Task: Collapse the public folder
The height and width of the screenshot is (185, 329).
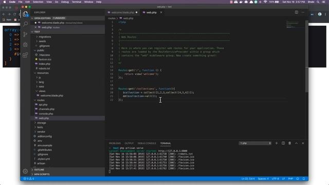Action: click(x=41, y=50)
